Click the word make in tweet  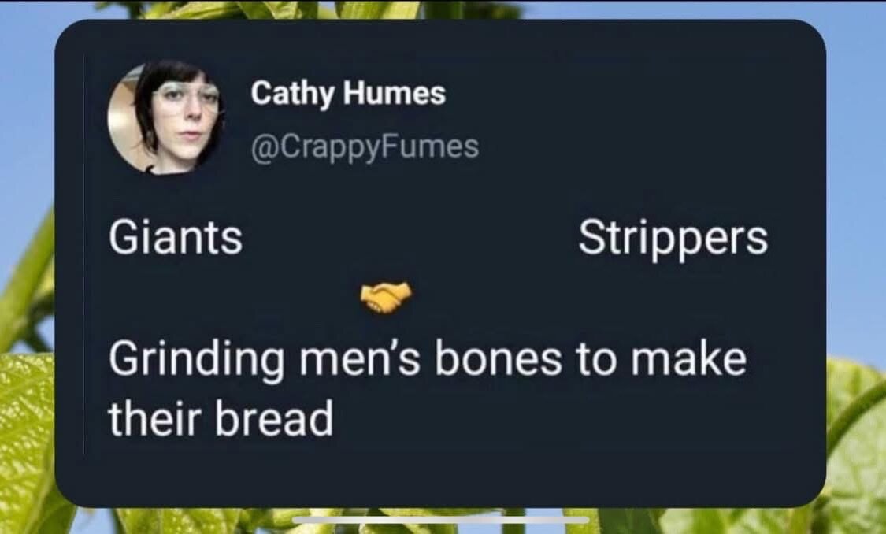(689, 359)
